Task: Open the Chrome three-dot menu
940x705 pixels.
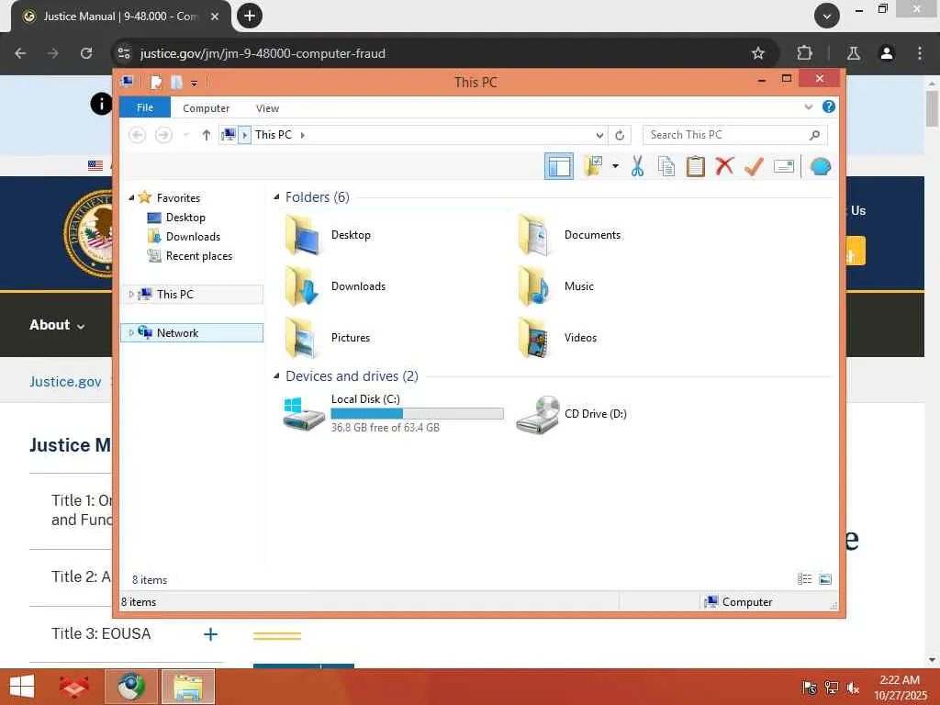Action: tap(920, 53)
